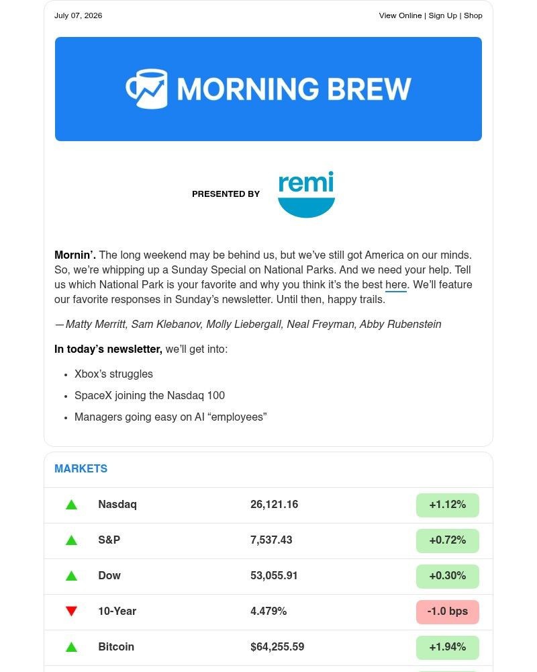
Task: Open the remi sponsor logo
Action: coord(306,194)
